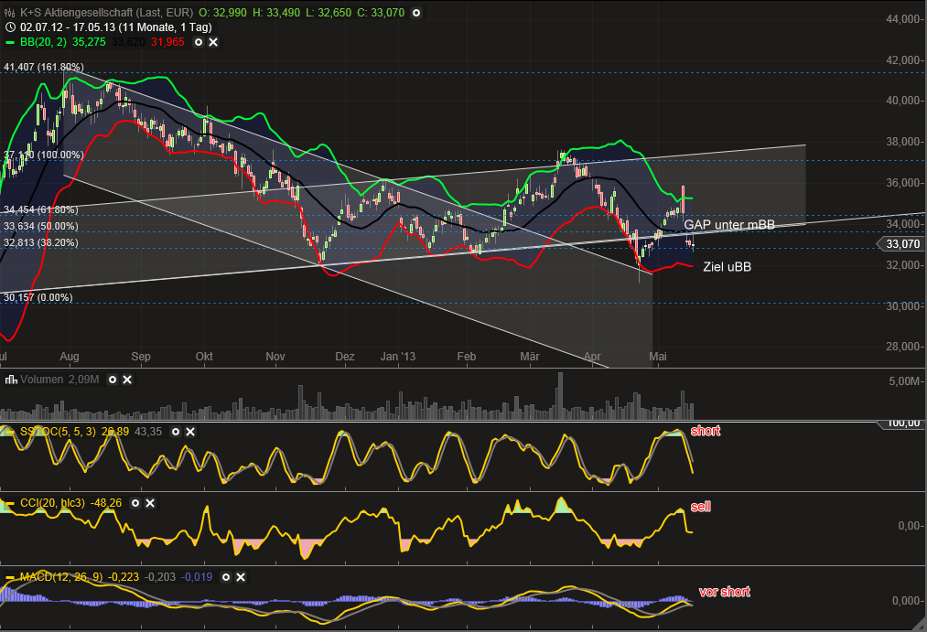Select Fibonacci level 34,454 (61.80%)
The width and height of the screenshot is (927, 632).
(x=41, y=209)
